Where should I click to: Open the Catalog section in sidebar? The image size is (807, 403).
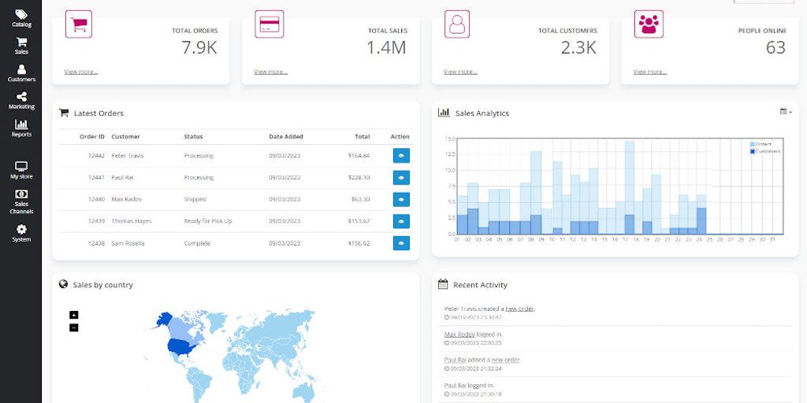tap(21, 18)
